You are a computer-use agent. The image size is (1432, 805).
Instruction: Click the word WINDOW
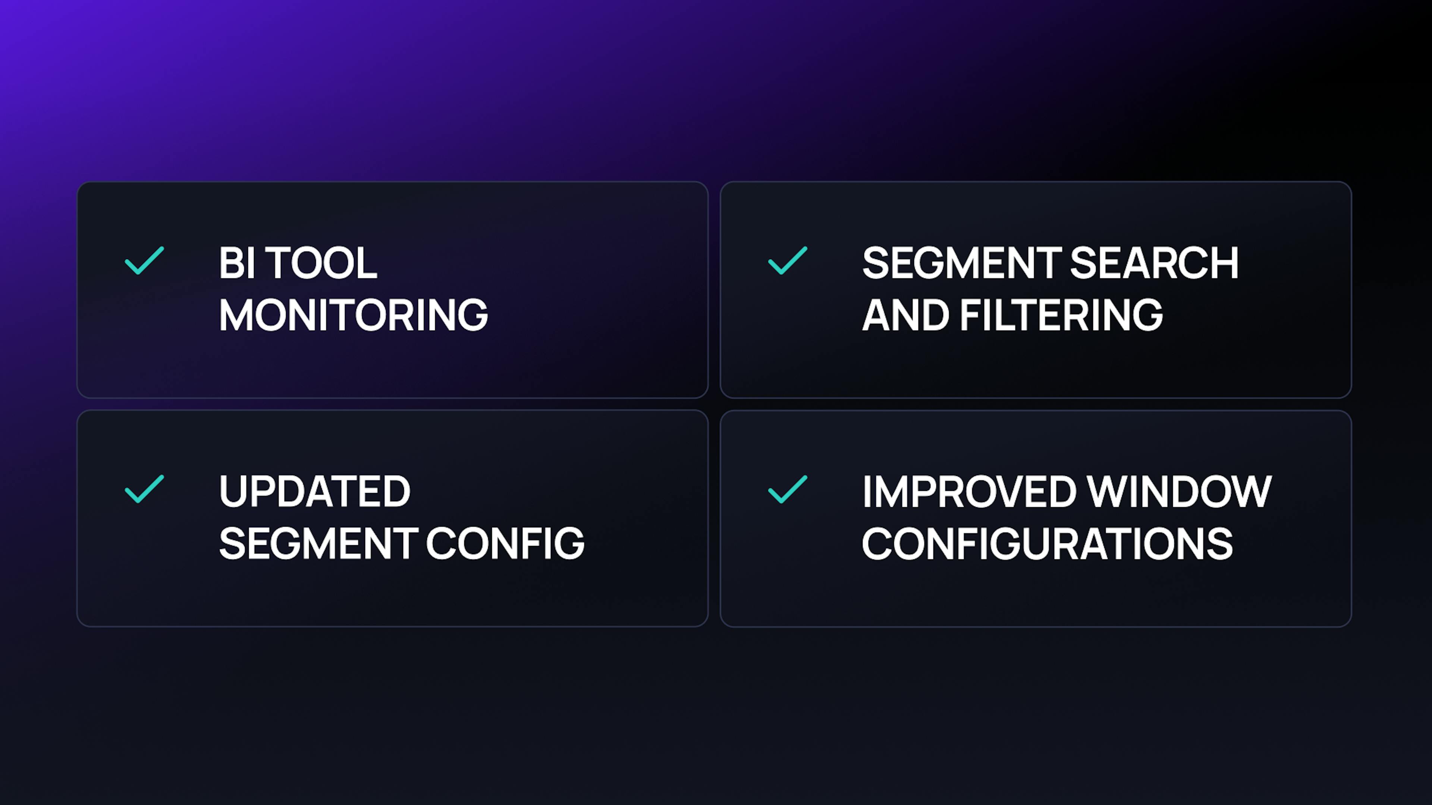pyautogui.click(x=1179, y=492)
